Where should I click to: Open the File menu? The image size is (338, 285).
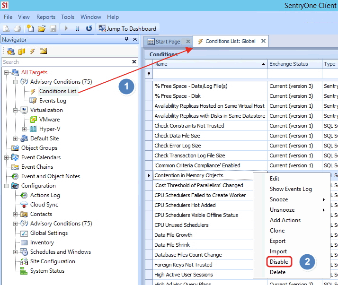[x=8, y=17]
